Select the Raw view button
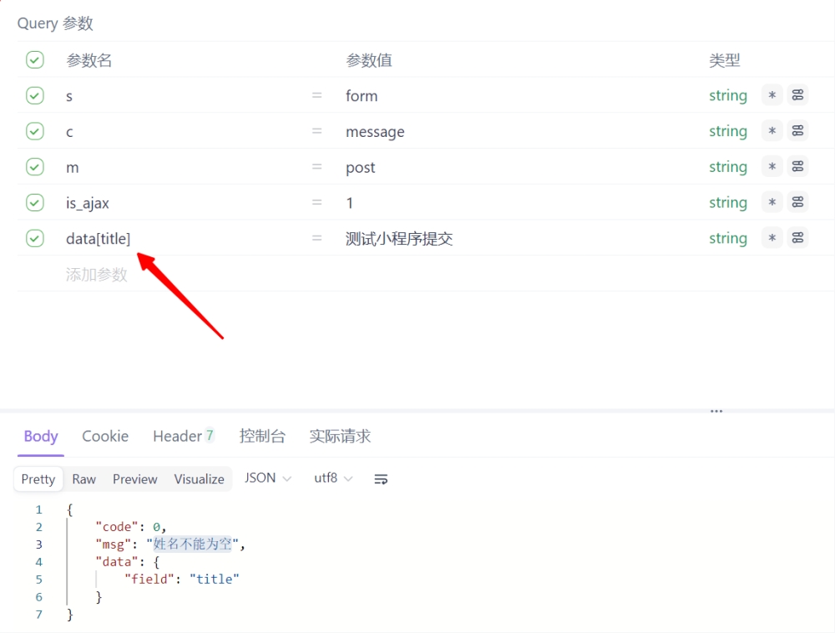This screenshot has width=835, height=633. (83, 479)
